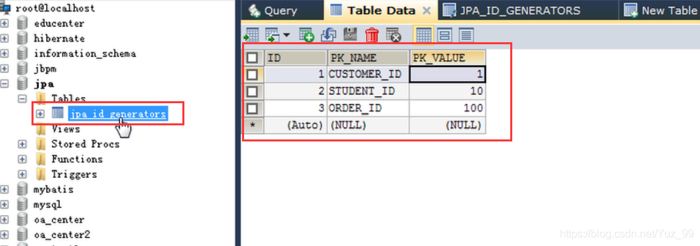Open the export options dropdown arrow
This screenshot has width=700, height=246.
tap(286, 35)
